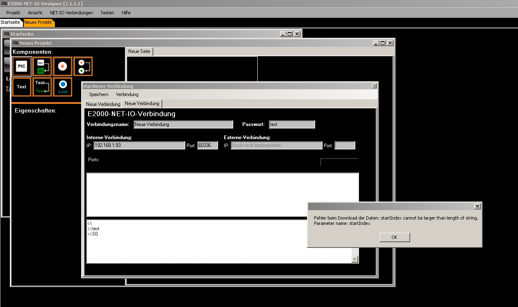Select the PIC component icon
The image size is (518, 307).
click(x=22, y=66)
